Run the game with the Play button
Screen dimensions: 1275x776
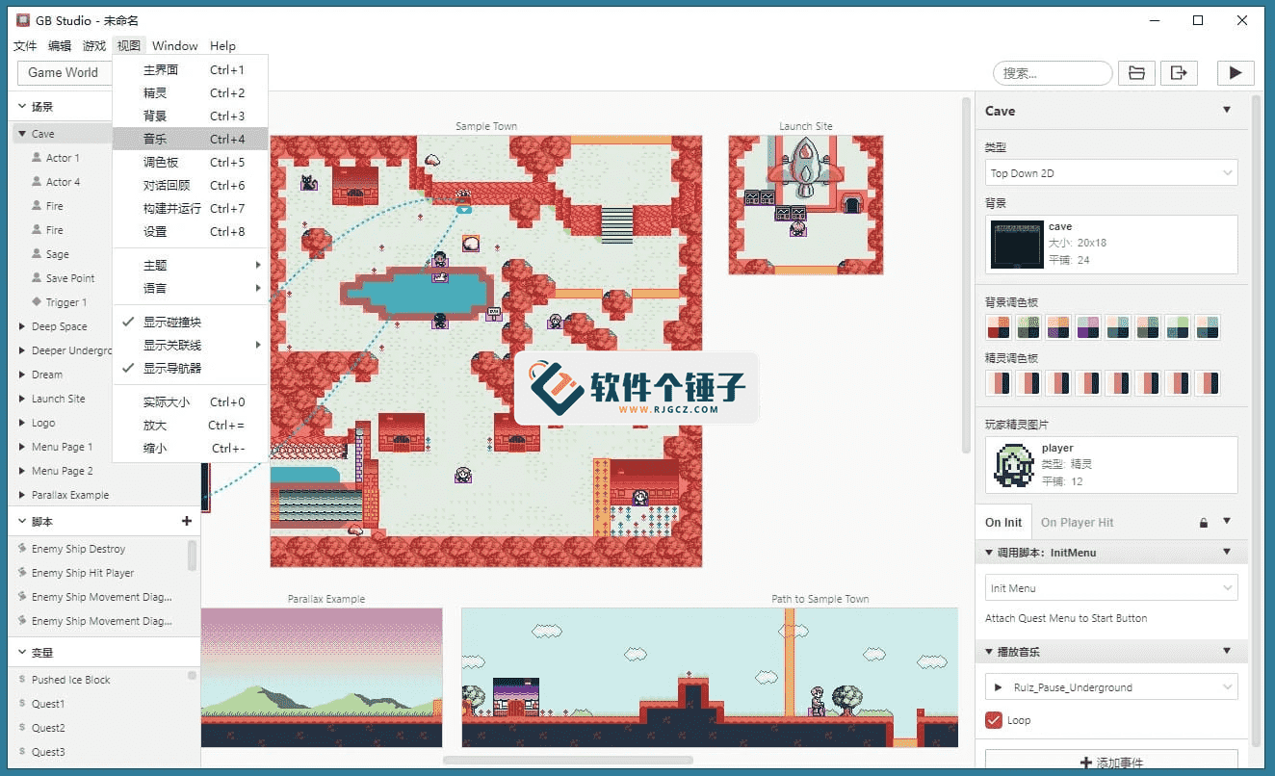(x=1236, y=72)
